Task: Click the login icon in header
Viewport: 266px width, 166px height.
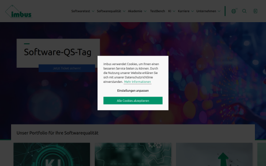Action: (255, 11)
